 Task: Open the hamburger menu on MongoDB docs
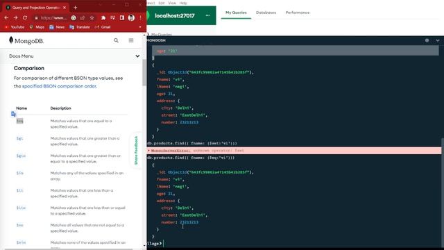131,40
